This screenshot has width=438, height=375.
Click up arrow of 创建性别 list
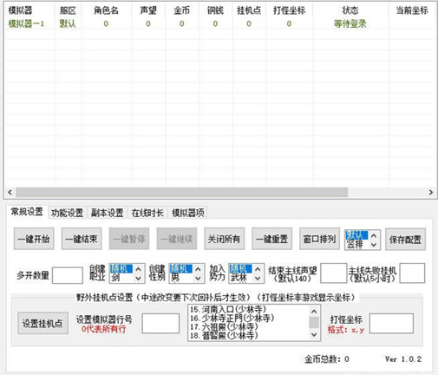198,269
